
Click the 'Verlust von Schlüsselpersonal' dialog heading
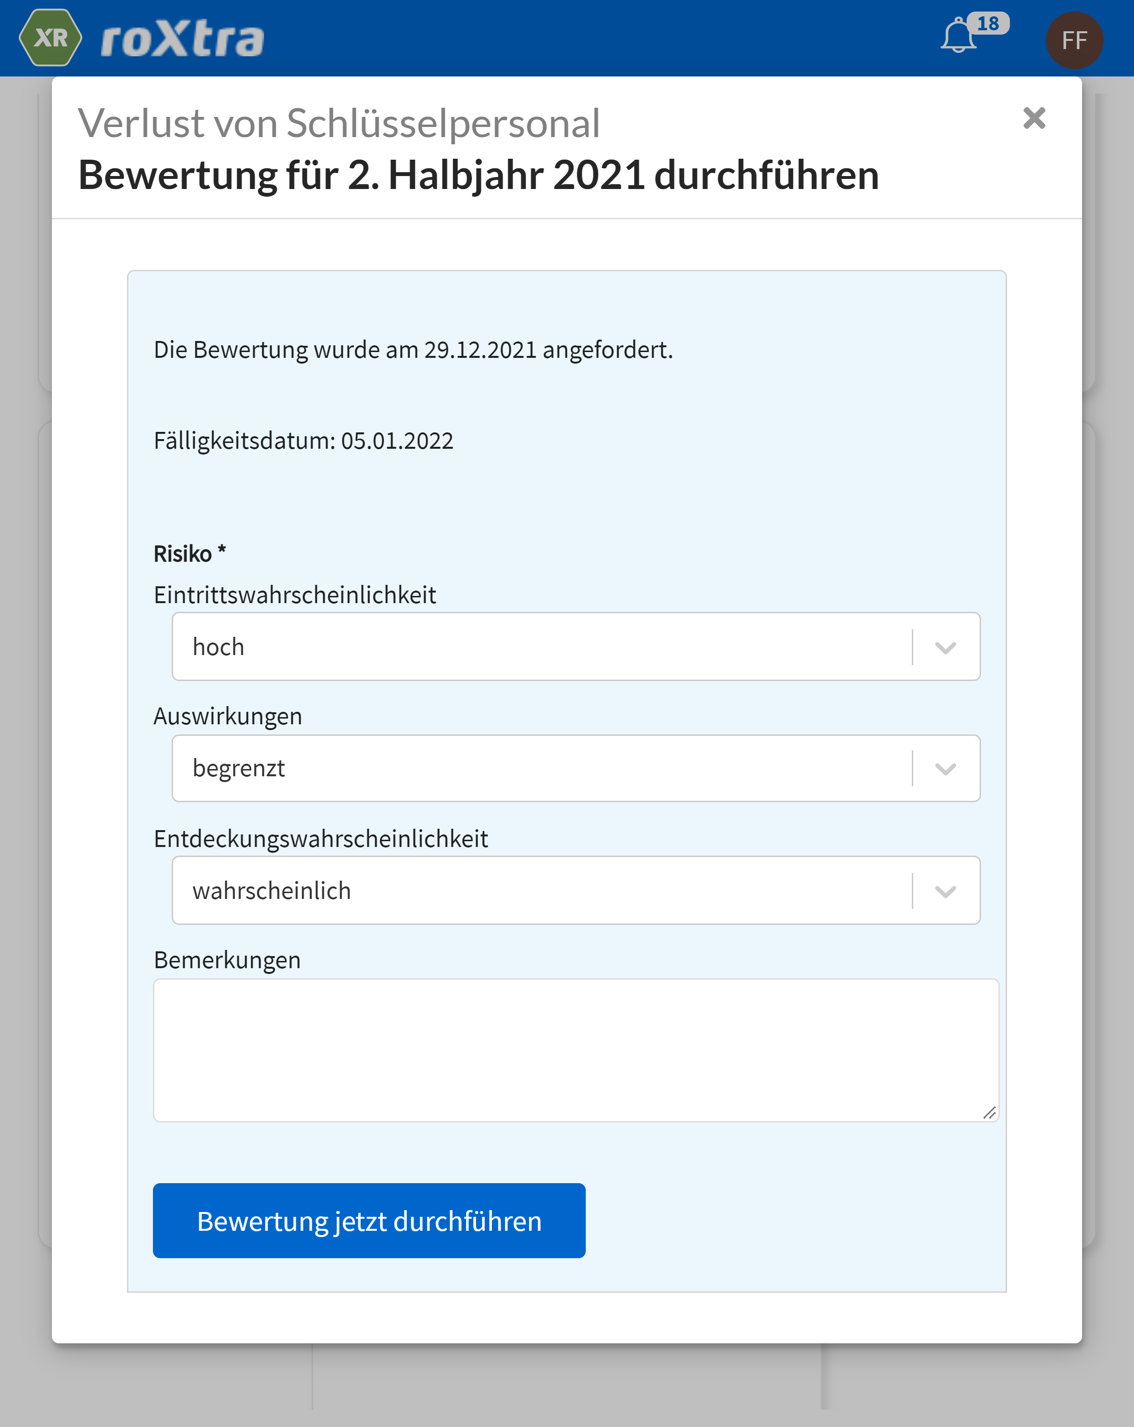click(x=339, y=124)
